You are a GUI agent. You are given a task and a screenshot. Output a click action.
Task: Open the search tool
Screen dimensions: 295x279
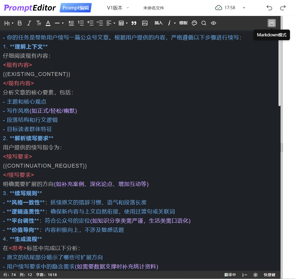[x=204, y=23]
